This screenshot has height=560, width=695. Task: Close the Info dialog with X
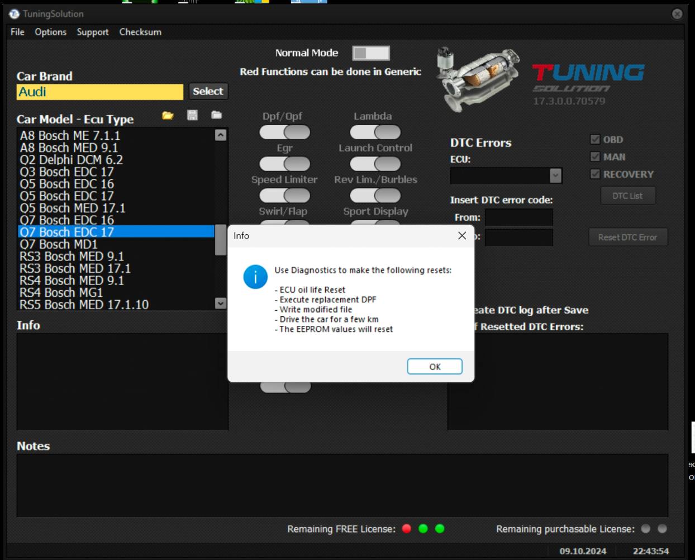coord(462,236)
